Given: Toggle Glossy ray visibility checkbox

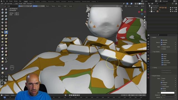Looking at the screenshot, I should pos(162,59).
